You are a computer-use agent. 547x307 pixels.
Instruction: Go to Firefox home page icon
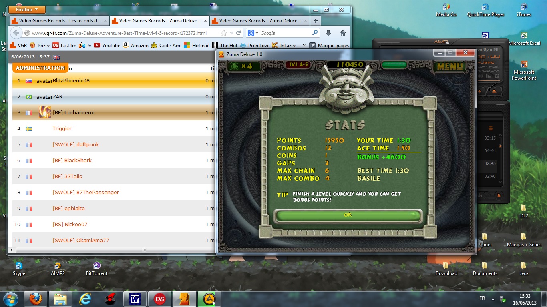click(342, 33)
